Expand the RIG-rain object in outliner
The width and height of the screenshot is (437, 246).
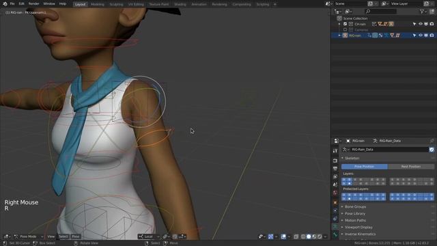point(339,36)
